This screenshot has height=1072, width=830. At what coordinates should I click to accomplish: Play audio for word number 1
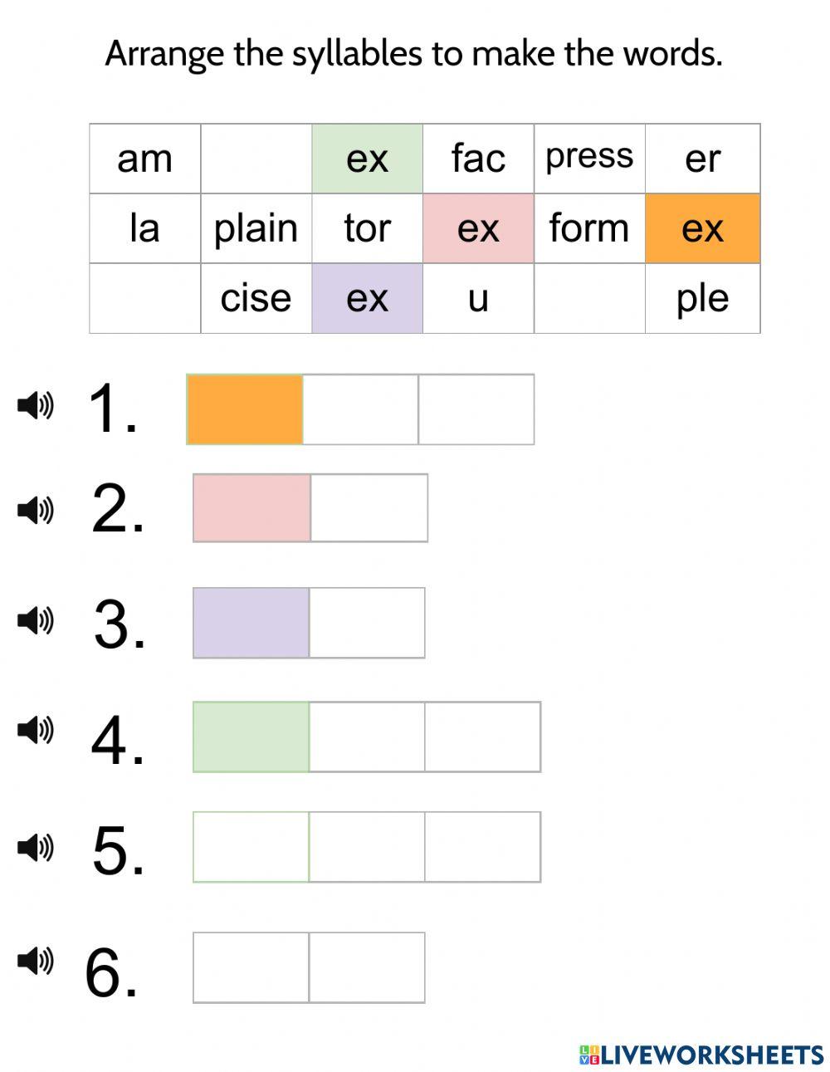pyautogui.click(x=35, y=405)
